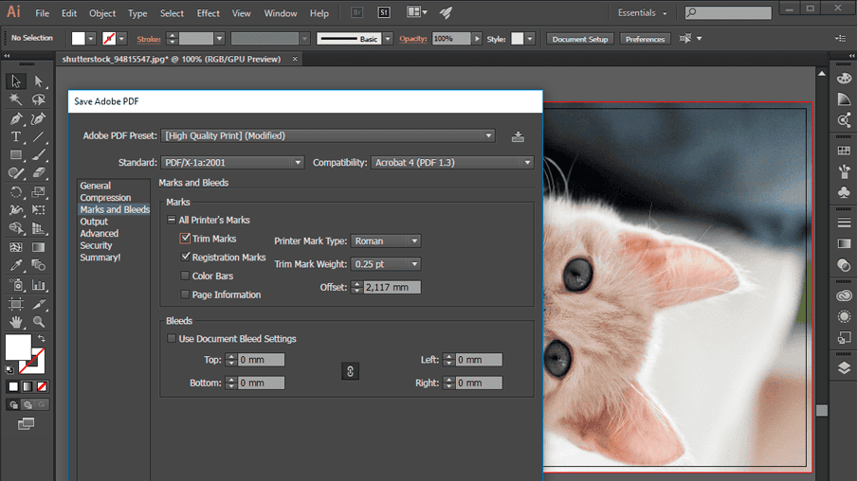Click the Document Setup button
This screenshot has height=481, width=857.
(580, 39)
